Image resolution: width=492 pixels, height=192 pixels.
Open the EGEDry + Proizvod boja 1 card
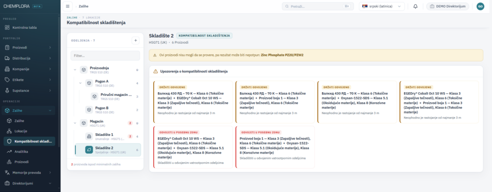[439, 102]
